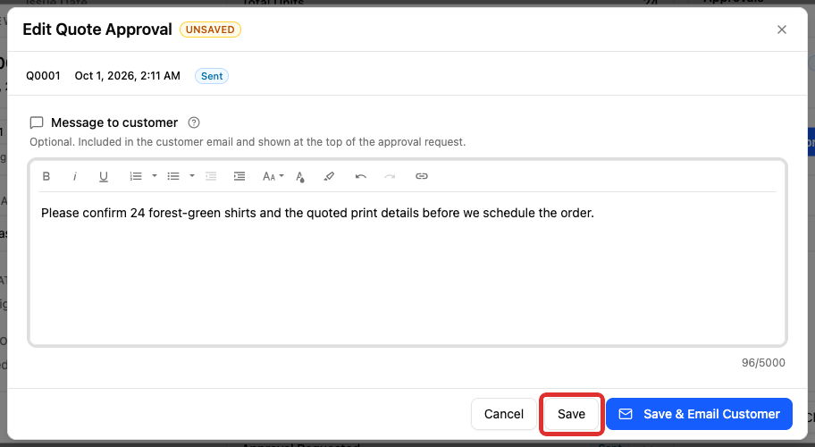Open bulleted list style dropdown arrow
This screenshot has width=815, height=447.
(x=192, y=176)
